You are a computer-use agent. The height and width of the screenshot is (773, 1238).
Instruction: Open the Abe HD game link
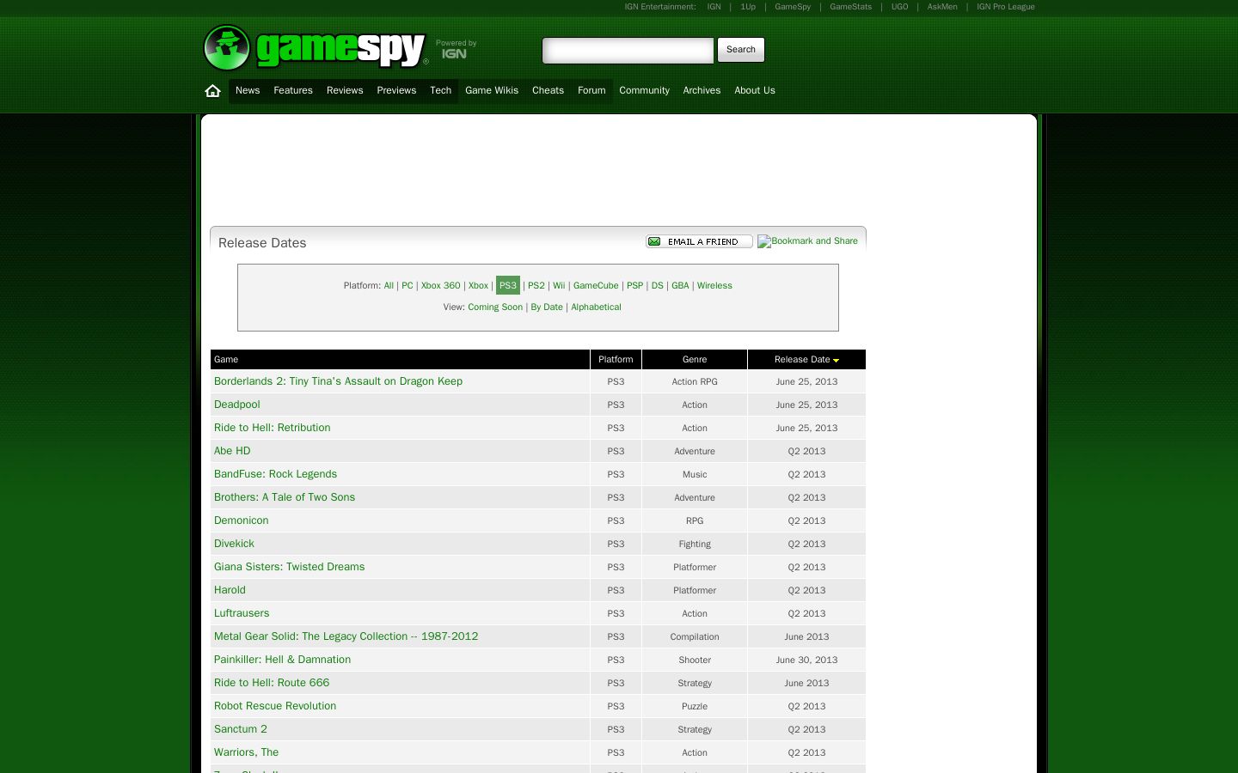tap(232, 451)
